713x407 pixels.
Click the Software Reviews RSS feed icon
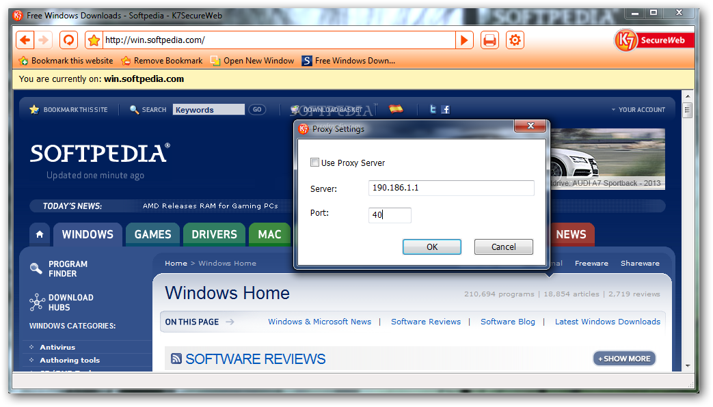click(176, 359)
